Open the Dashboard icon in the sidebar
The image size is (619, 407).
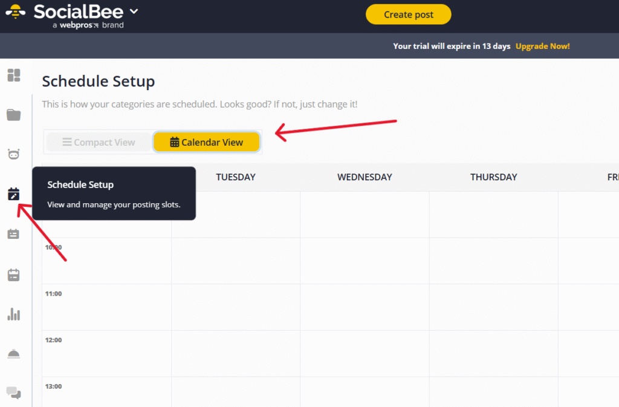13,76
